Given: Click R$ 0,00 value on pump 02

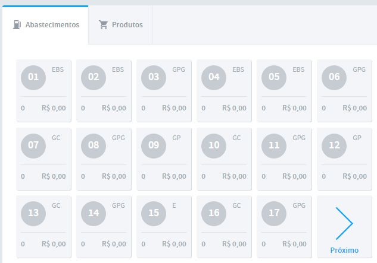Looking at the screenshot, I should click(x=114, y=108).
